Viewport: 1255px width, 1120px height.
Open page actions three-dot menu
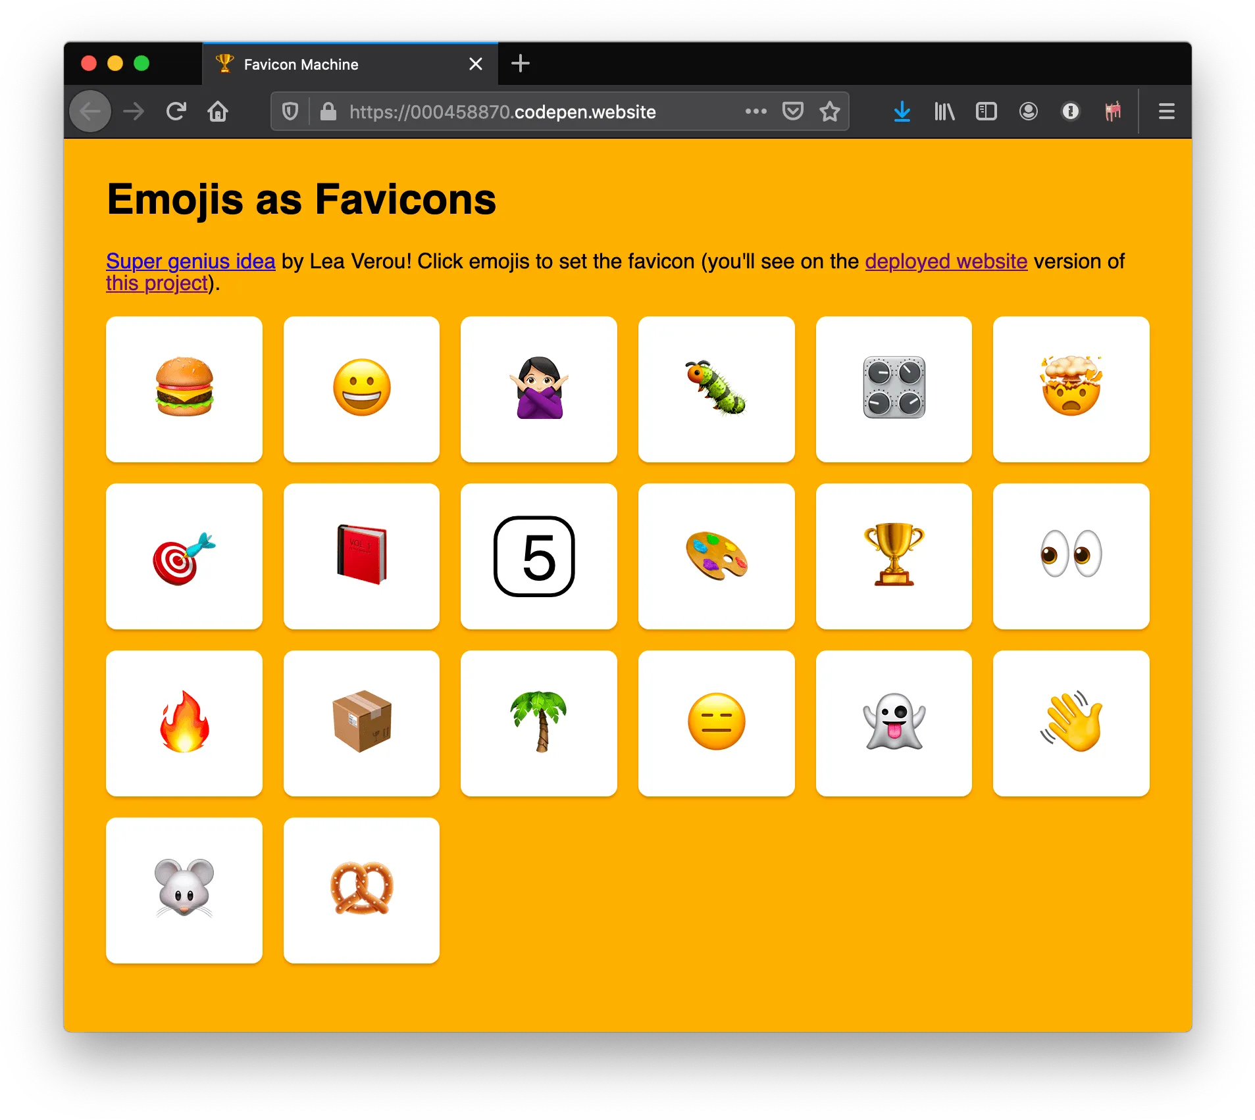click(x=756, y=112)
